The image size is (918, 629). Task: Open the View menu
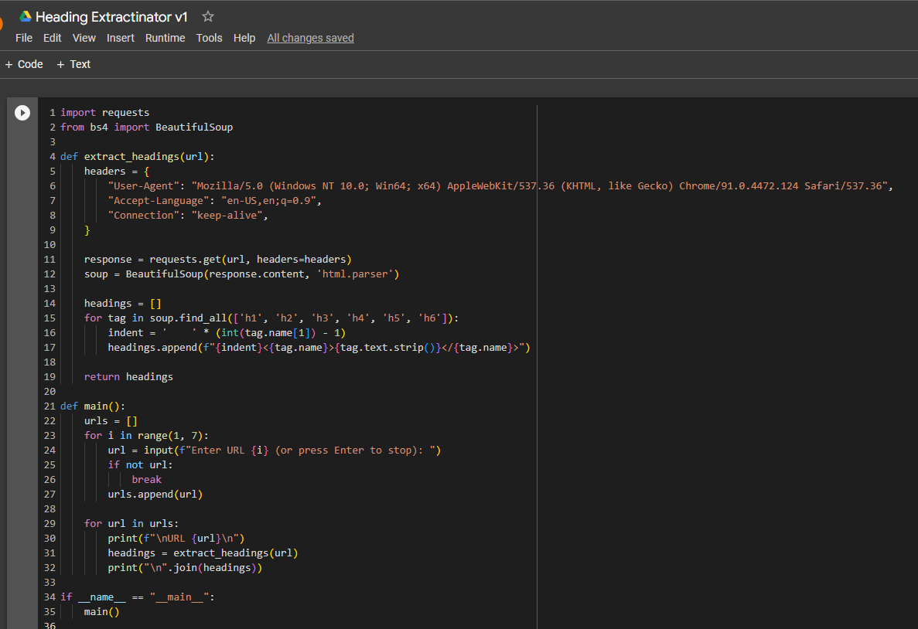coord(84,38)
